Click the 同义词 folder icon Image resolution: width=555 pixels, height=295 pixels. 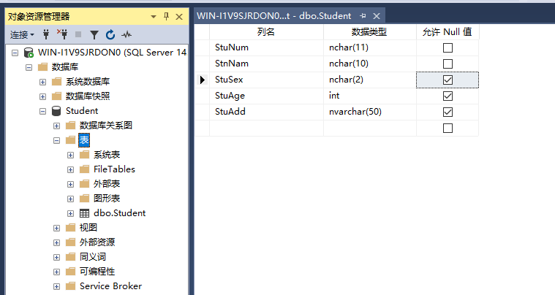[71, 257]
